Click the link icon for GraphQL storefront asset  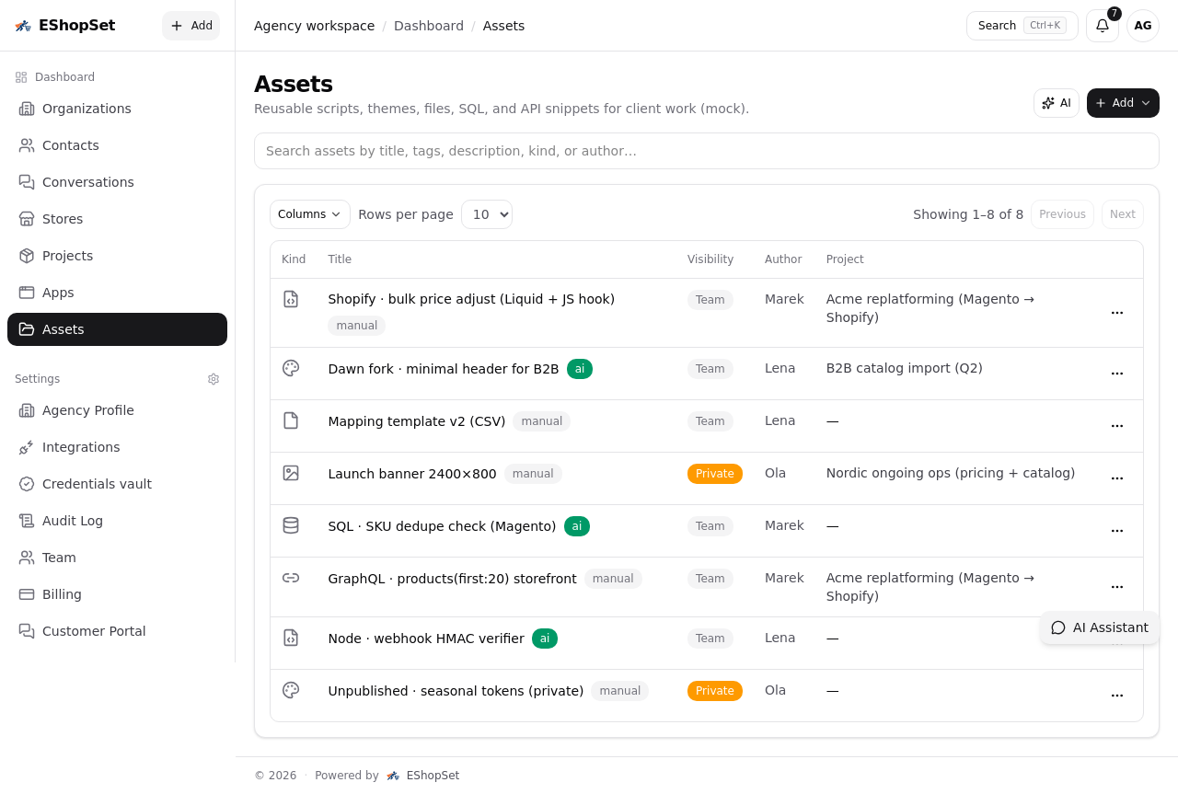click(x=291, y=578)
